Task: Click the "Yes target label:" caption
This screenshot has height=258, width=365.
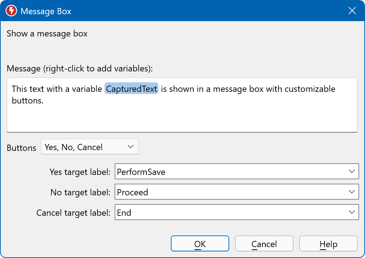Action: [80, 172]
